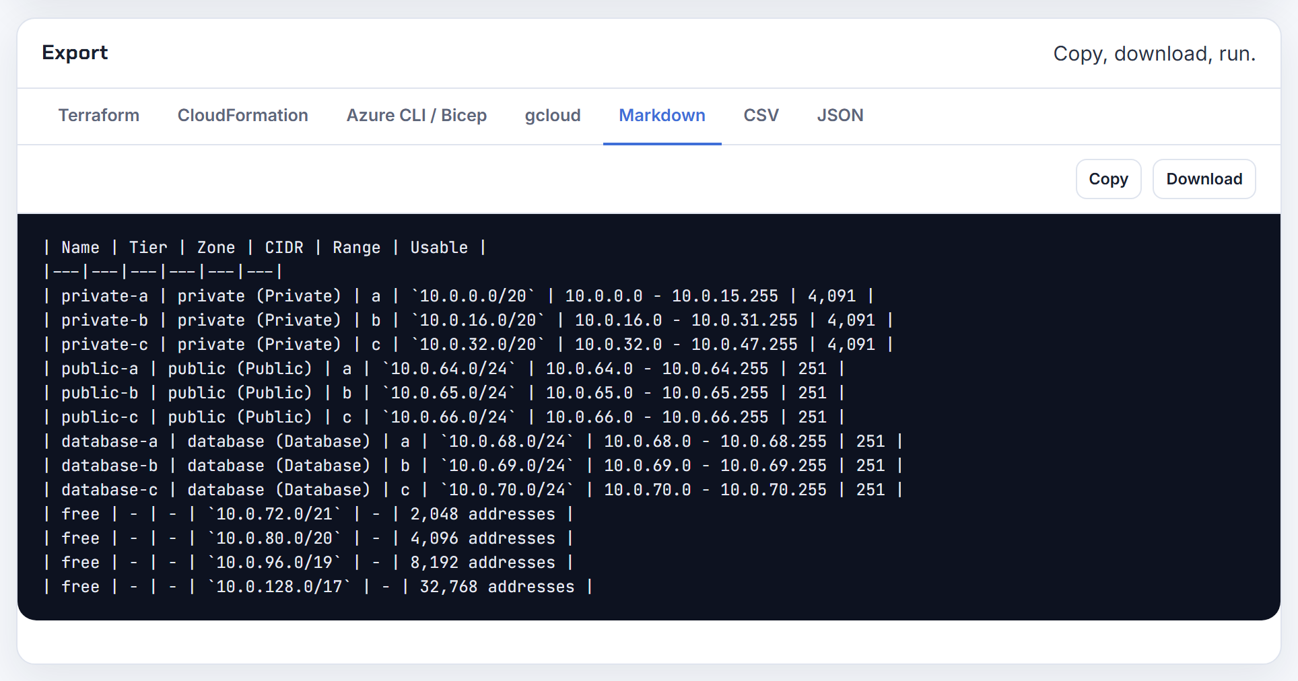The height and width of the screenshot is (681, 1298).
Task: Click the 'Copy, download, run.' text
Action: pyautogui.click(x=1155, y=53)
